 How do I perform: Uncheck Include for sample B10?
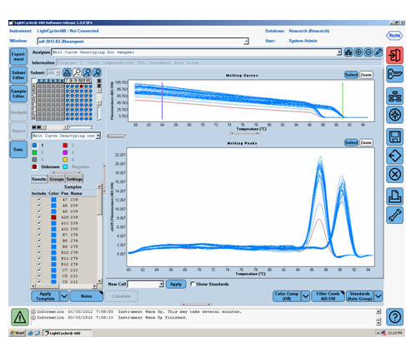click(39, 252)
